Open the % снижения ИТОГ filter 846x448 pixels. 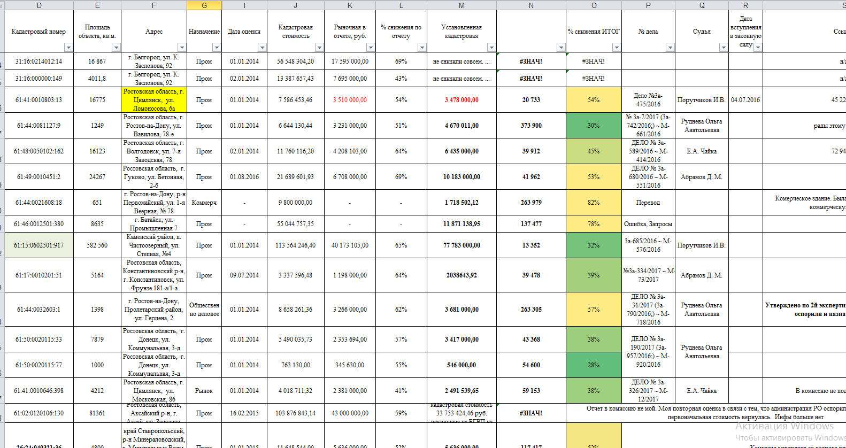pos(617,48)
